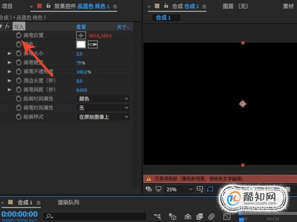Toggle stopwatch for 绘画样式
This screenshot has height=222, width=297.
point(19,117)
